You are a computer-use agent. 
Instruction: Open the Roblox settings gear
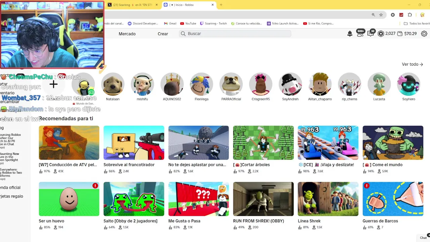click(x=424, y=34)
